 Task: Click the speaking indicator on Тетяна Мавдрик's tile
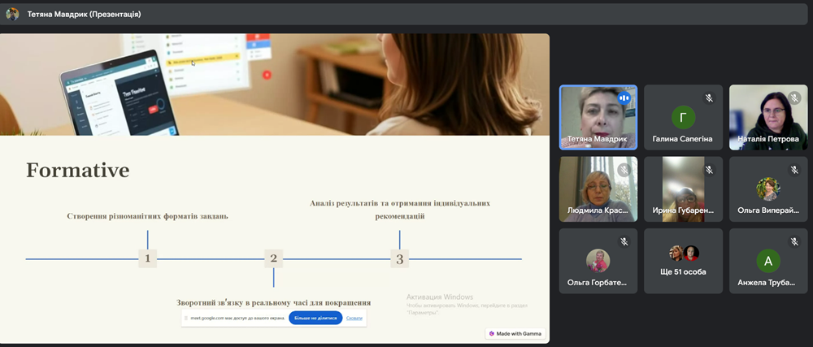coord(624,98)
